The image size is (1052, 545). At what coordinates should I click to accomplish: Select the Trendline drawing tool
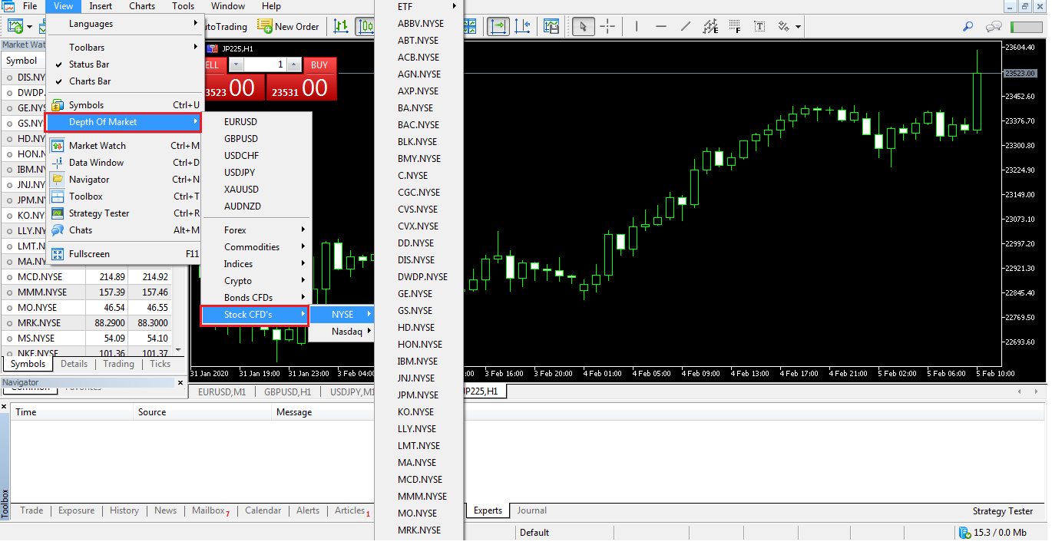[685, 27]
